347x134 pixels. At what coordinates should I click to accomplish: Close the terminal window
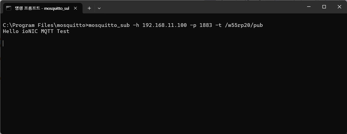point(339,7)
